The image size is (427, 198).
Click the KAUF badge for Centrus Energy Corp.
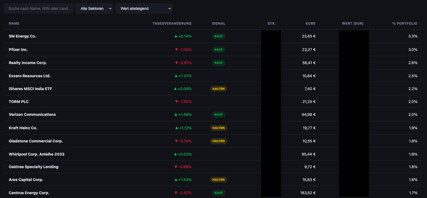click(x=218, y=193)
